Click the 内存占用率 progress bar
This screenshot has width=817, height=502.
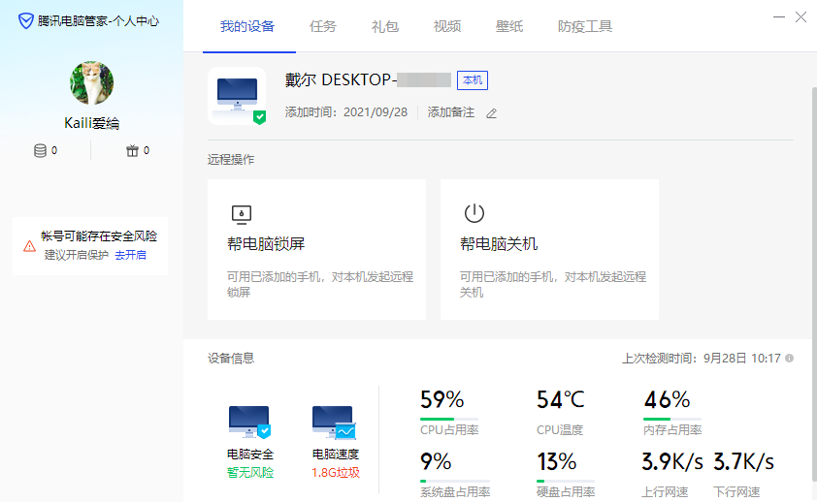[672, 419]
